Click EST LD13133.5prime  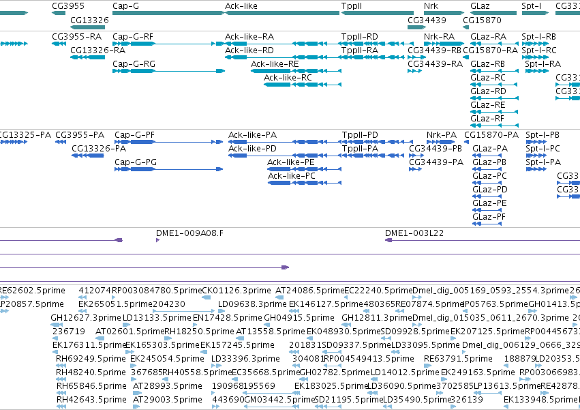click(127, 325)
